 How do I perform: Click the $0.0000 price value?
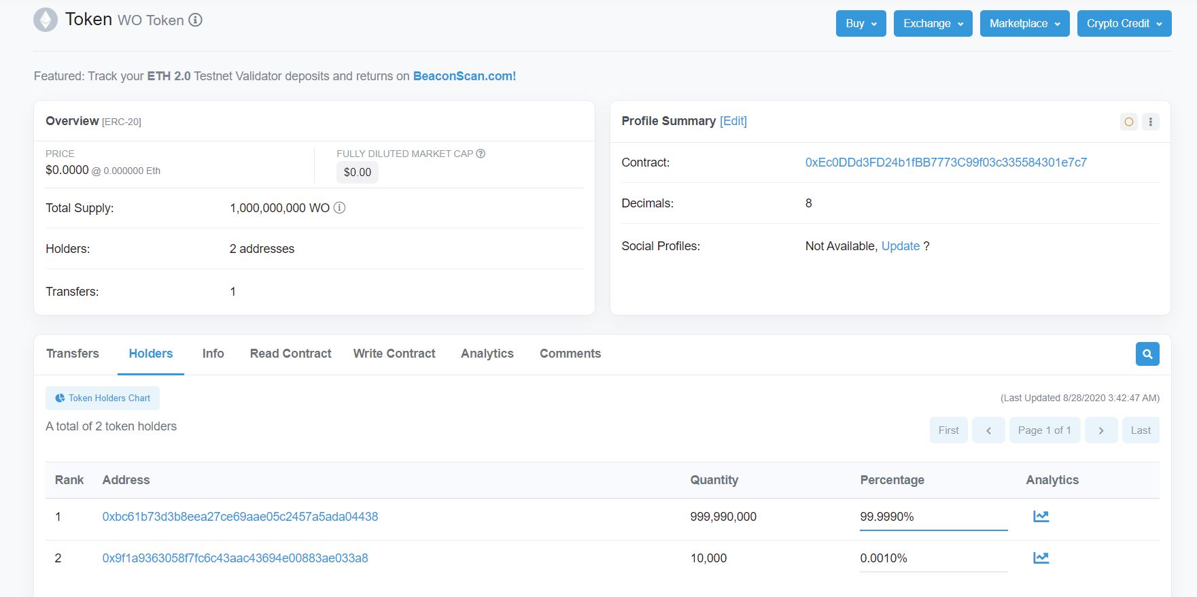coord(67,170)
